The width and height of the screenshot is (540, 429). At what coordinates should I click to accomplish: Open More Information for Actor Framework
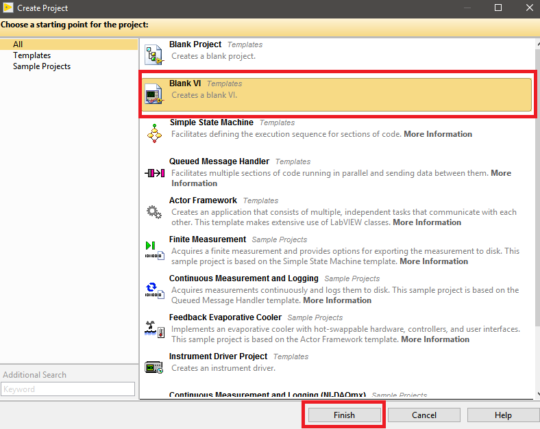(x=427, y=222)
